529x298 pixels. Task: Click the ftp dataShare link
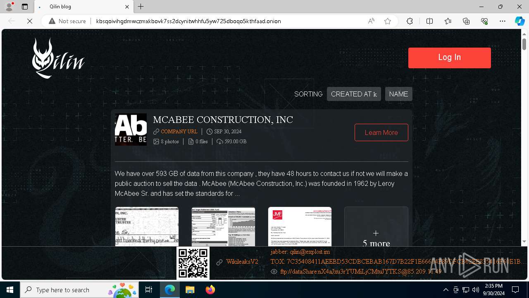pos(361,272)
